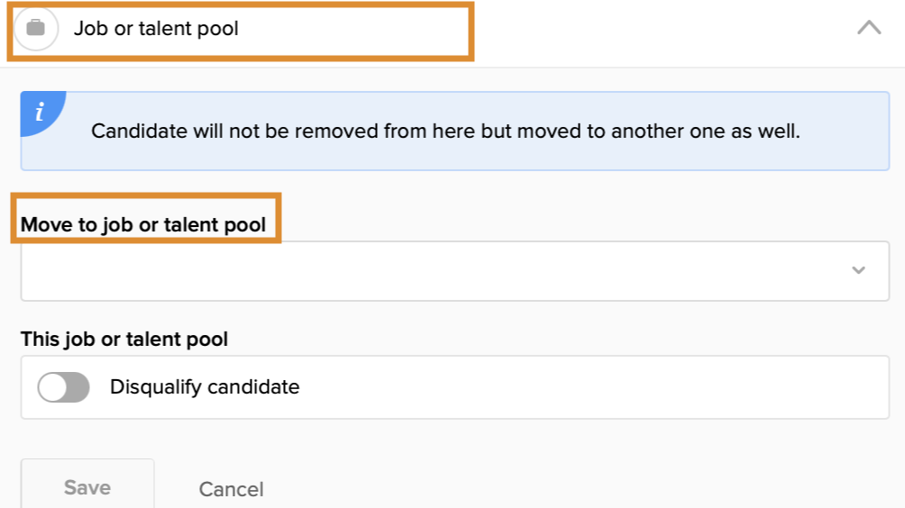This screenshot has height=508, width=905.
Task: Click the blue info icon in the banner
Action: tap(39, 113)
